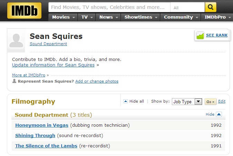
Task: Open The Silence of the Lambs link
Action: click(x=46, y=146)
